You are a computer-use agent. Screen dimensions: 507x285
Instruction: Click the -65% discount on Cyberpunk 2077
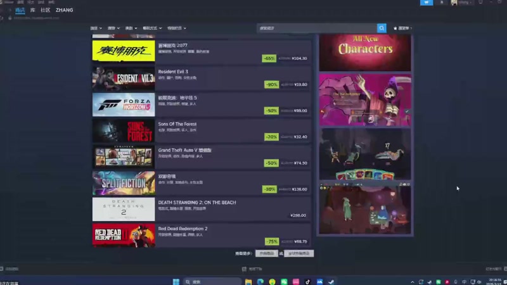click(269, 58)
